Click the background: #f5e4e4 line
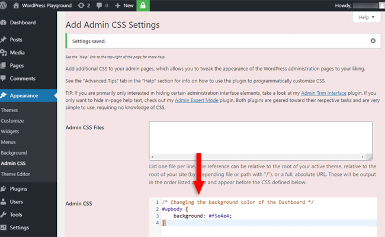This screenshot has height=237, width=385. 203,216
